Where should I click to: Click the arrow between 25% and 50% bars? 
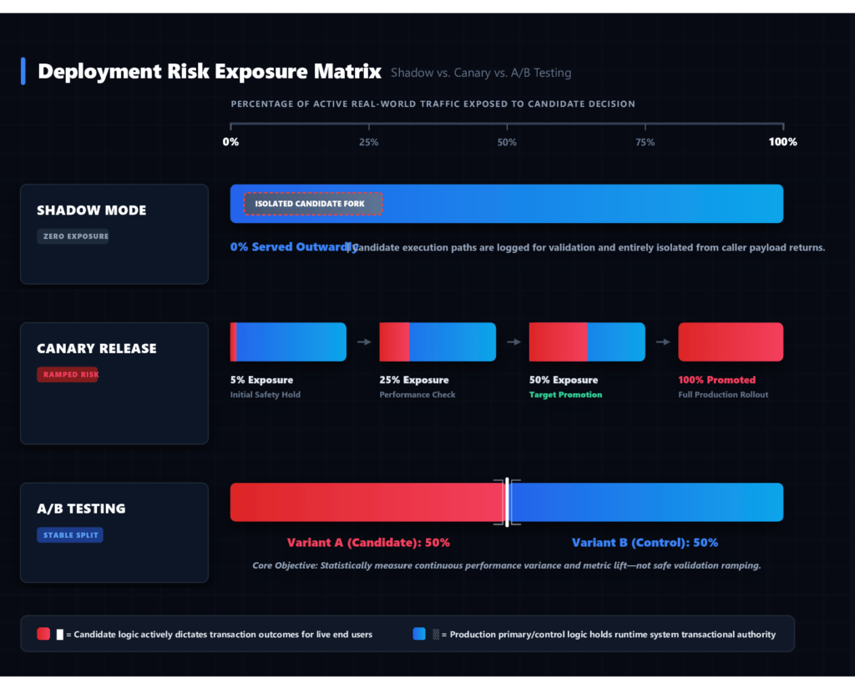pyautogui.click(x=514, y=342)
